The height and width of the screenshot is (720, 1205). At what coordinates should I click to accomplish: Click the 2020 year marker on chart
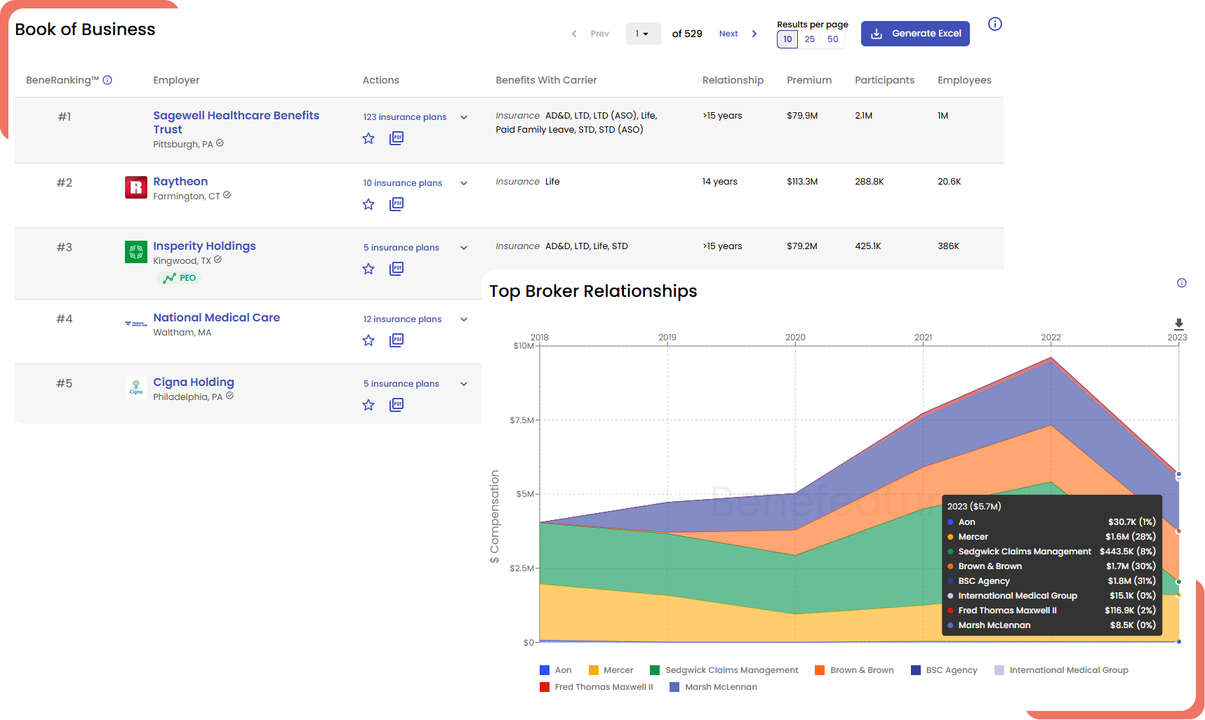point(795,338)
